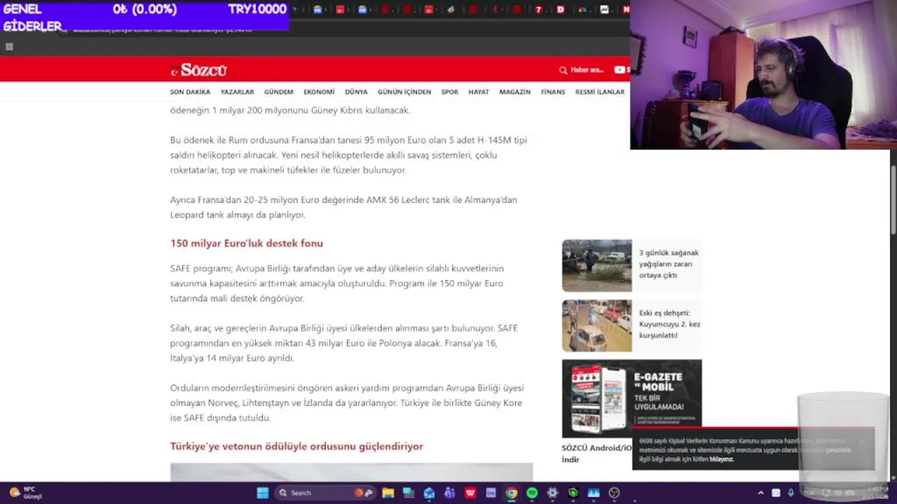Click the paragraph starting 'Ayrıca Fransa'dan 20-25 milyon'
The image size is (897, 504).
click(343, 207)
